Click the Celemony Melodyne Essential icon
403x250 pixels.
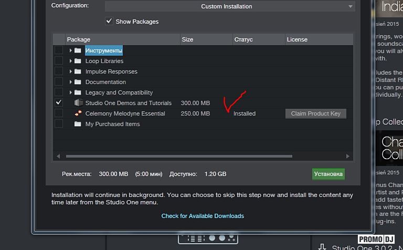78,113
